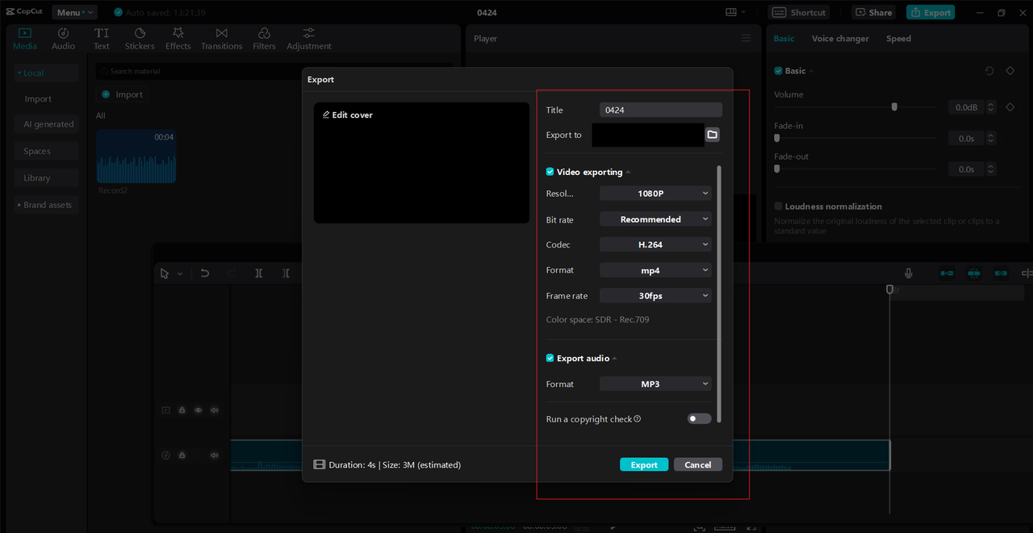
Task: Open the Stickers panel
Action: point(140,39)
